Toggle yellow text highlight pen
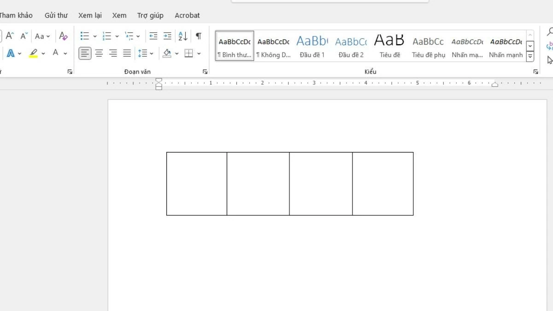Screen dimensions: 553x311 pyautogui.click(x=33, y=53)
